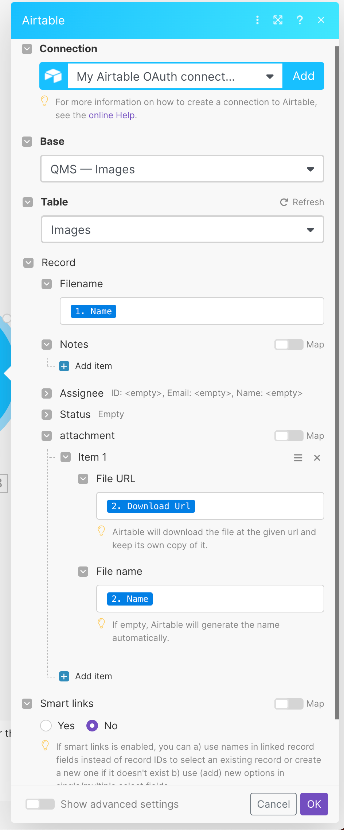344x830 pixels.
Task: Click the File name input field
Action: pyautogui.click(x=210, y=599)
